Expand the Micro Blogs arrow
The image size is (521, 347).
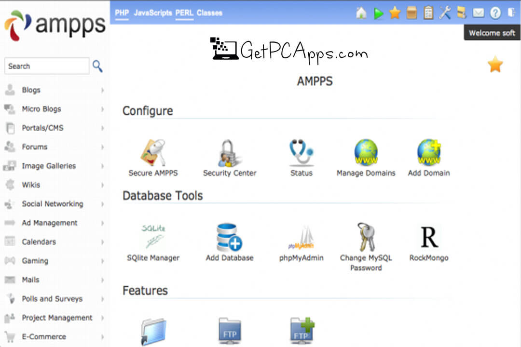(102, 109)
